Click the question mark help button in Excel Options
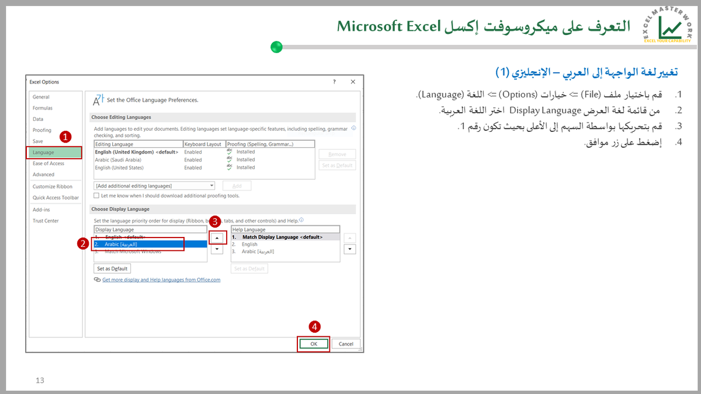This screenshot has height=394, width=701. point(334,82)
